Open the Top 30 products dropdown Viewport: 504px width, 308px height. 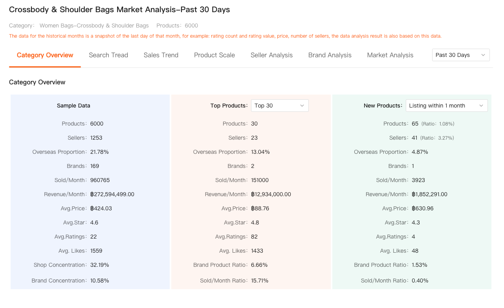point(279,106)
